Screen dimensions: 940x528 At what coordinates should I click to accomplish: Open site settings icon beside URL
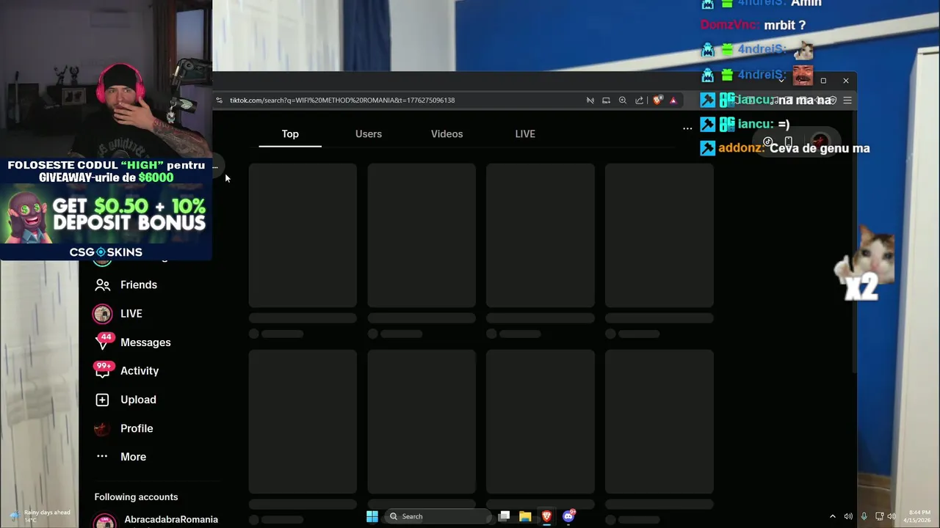[x=219, y=100]
